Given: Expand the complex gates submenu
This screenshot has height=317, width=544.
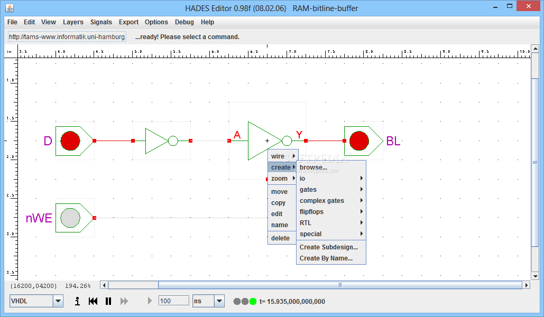Looking at the screenshot, I should 331,200.
